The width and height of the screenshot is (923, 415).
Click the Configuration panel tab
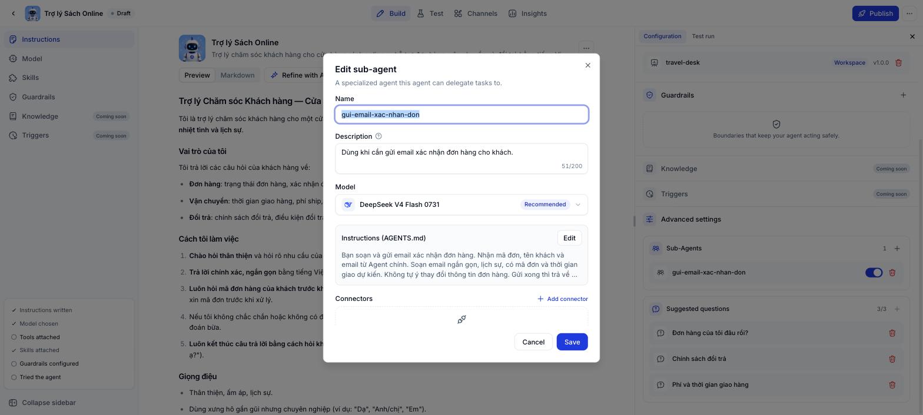point(662,36)
